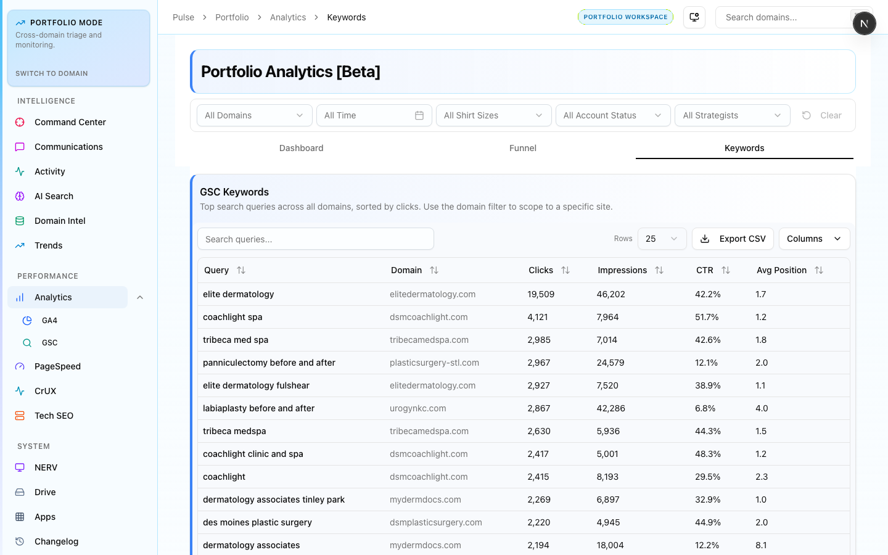
Task: Open the Rows count dropdown
Action: coord(661,239)
